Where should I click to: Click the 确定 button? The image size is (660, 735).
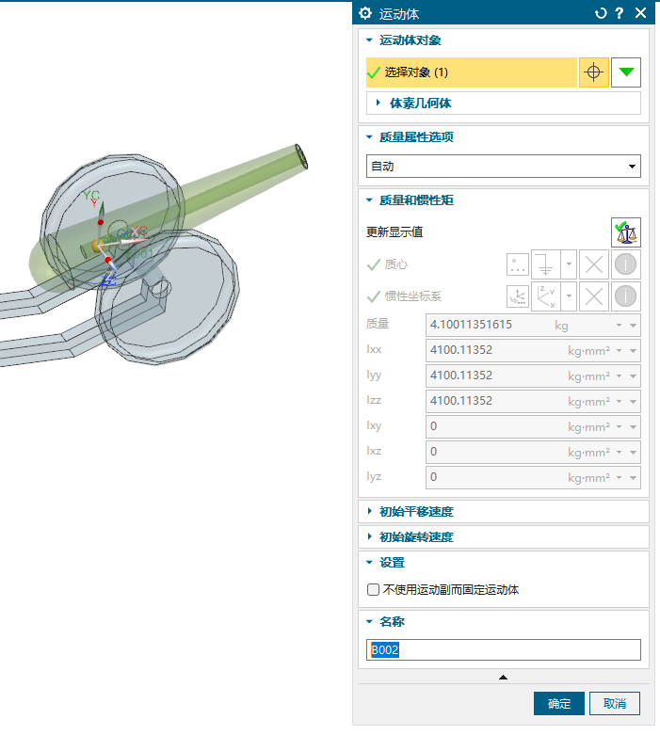(559, 703)
